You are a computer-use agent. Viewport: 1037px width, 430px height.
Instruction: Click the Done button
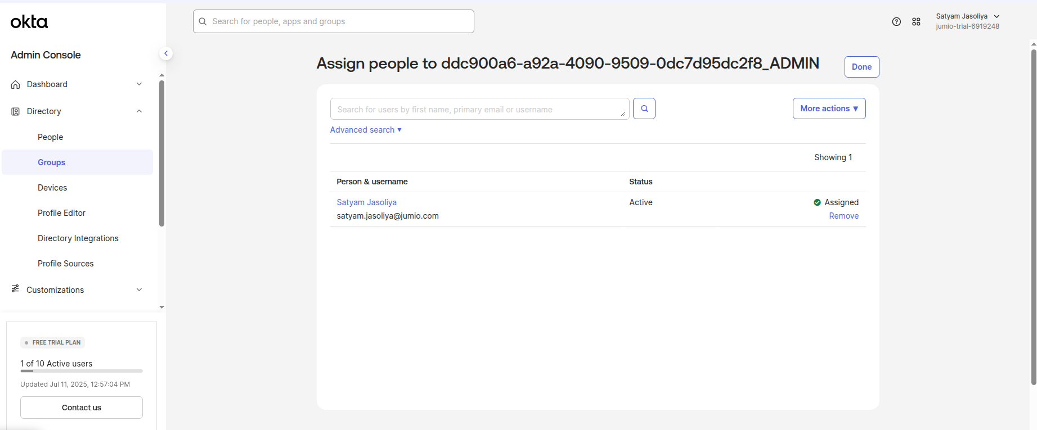(x=861, y=67)
